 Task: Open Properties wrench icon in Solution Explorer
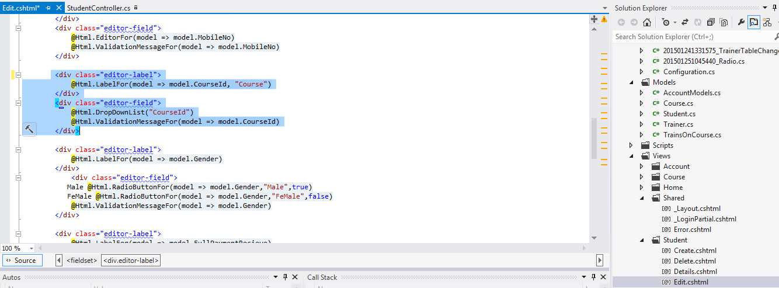click(741, 22)
